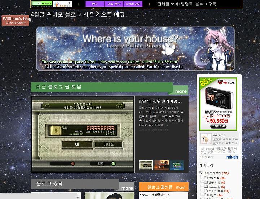The image size is (260, 199).
Task: Click the YESTIME logo in the ad
Action: pyautogui.click(x=227, y=82)
